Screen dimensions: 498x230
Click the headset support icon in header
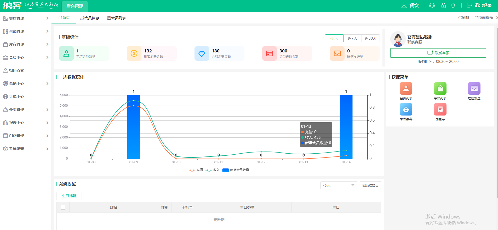432,5
